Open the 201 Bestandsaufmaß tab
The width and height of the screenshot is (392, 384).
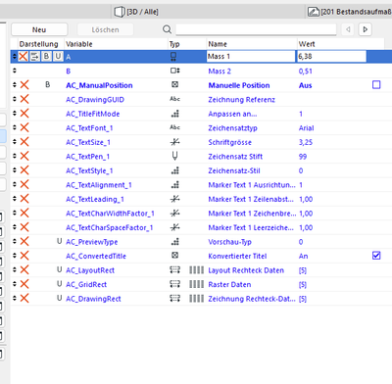point(350,12)
